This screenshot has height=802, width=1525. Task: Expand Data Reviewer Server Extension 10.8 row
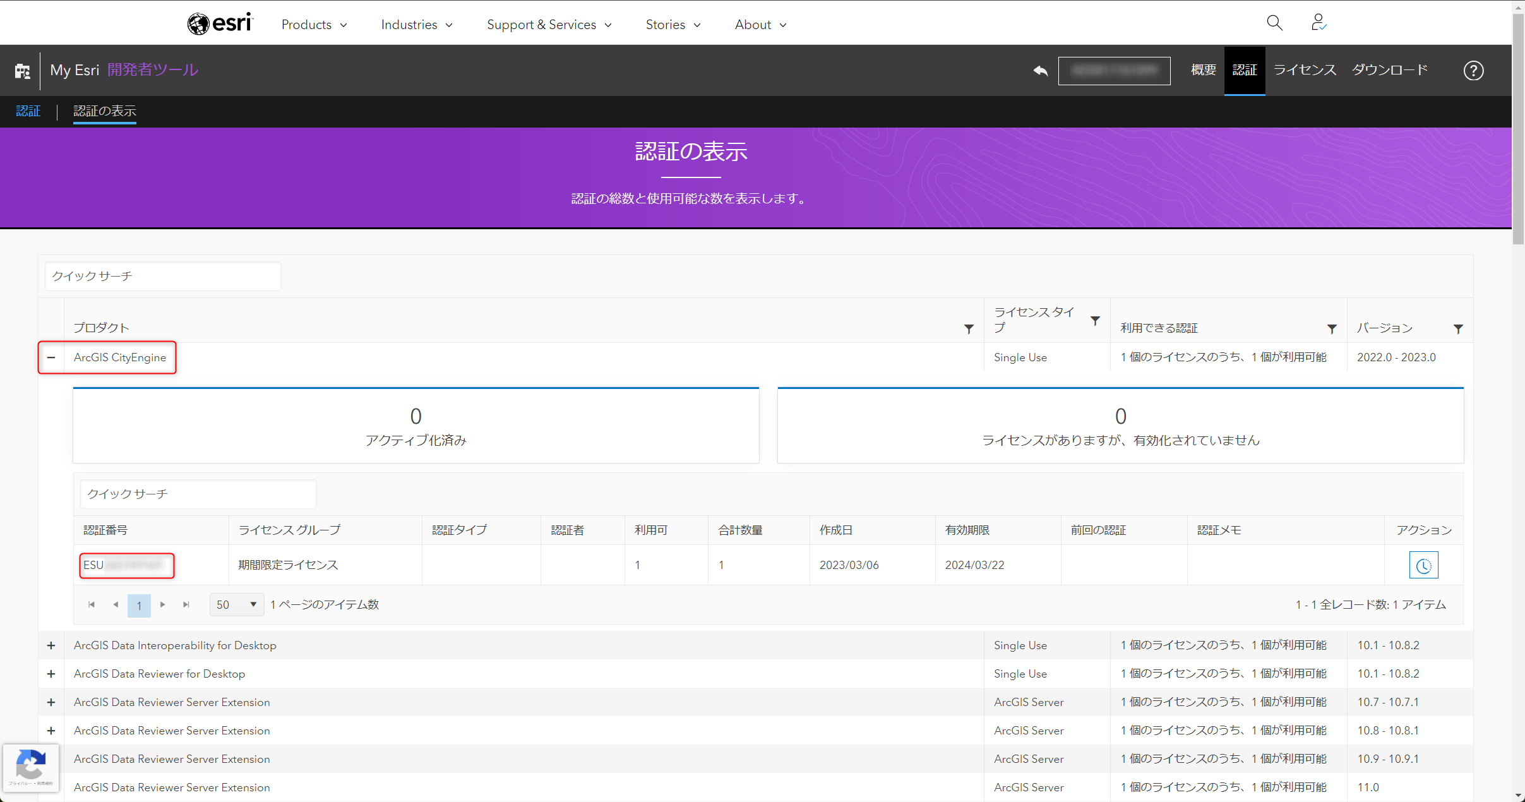pyautogui.click(x=51, y=731)
